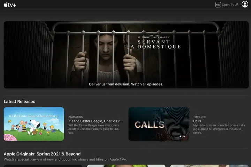
Task: Open the Easter Beagle Charlie Brown thumbnail
Action: coord(34,124)
